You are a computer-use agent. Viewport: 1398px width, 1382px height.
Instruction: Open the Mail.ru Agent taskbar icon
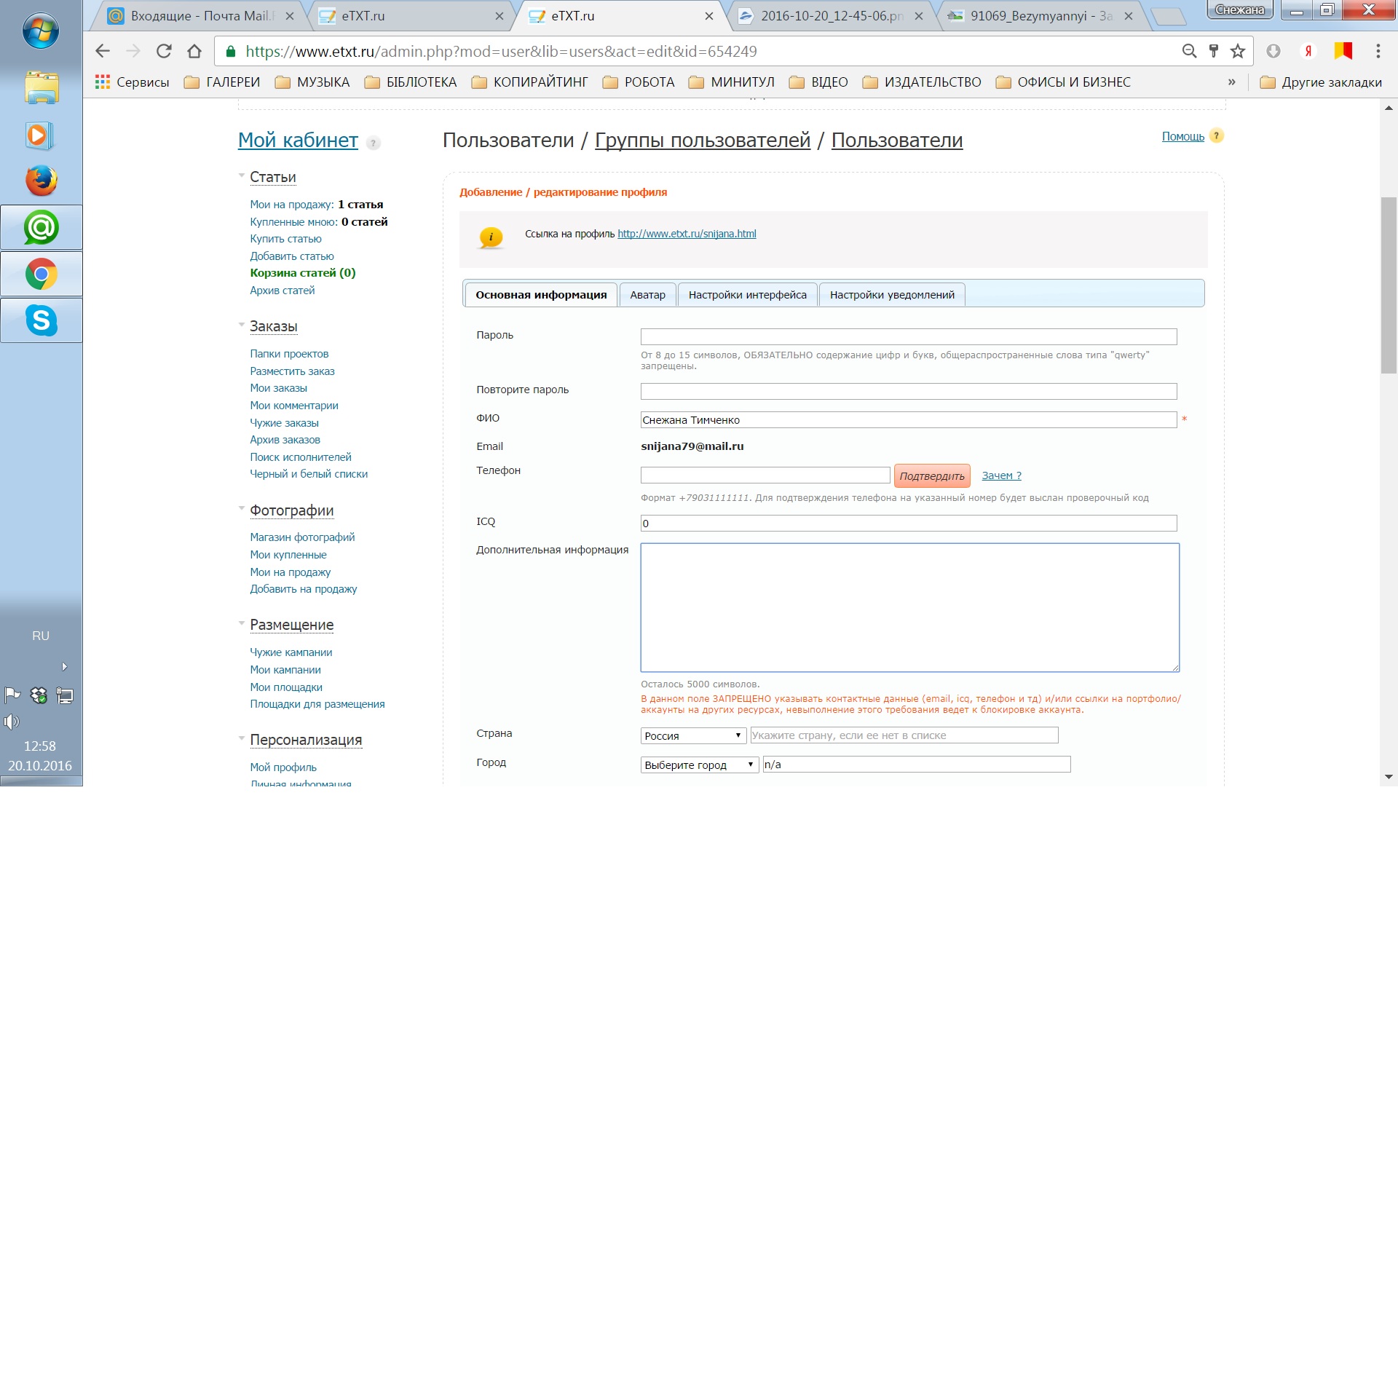(42, 228)
